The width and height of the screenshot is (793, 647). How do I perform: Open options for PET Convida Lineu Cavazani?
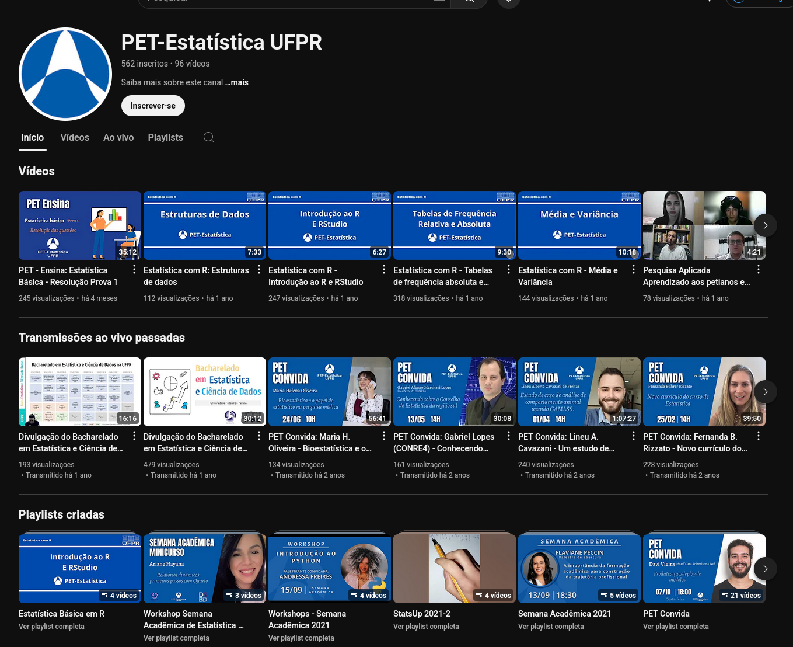pos(634,436)
